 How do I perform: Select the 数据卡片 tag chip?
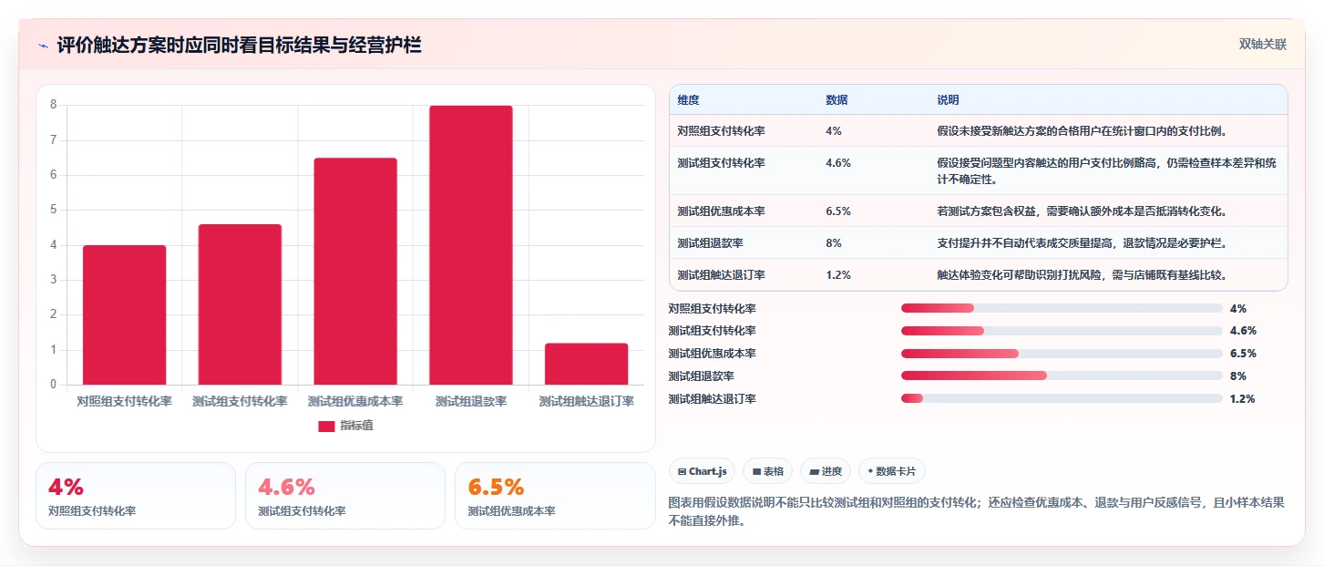[892, 471]
